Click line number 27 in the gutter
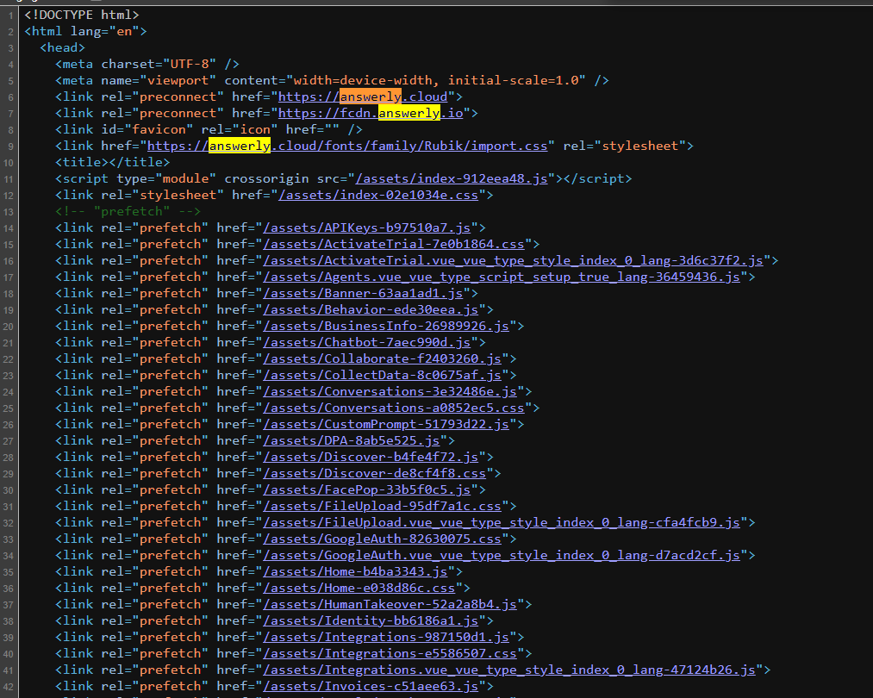The image size is (873, 698). [x=9, y=441]
